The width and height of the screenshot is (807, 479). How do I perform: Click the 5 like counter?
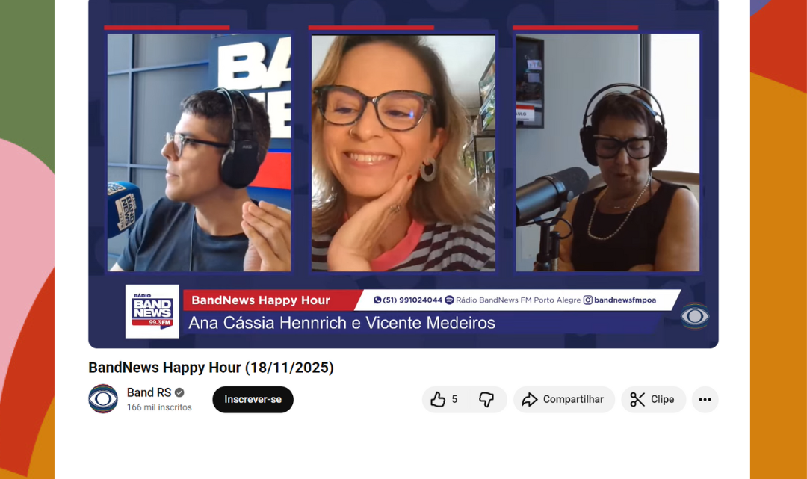[454, 399]
